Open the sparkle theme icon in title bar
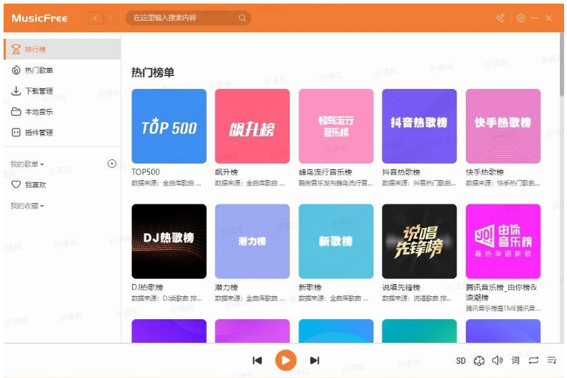The height and width of the screenshot is (378, 567). coord(500,18)
